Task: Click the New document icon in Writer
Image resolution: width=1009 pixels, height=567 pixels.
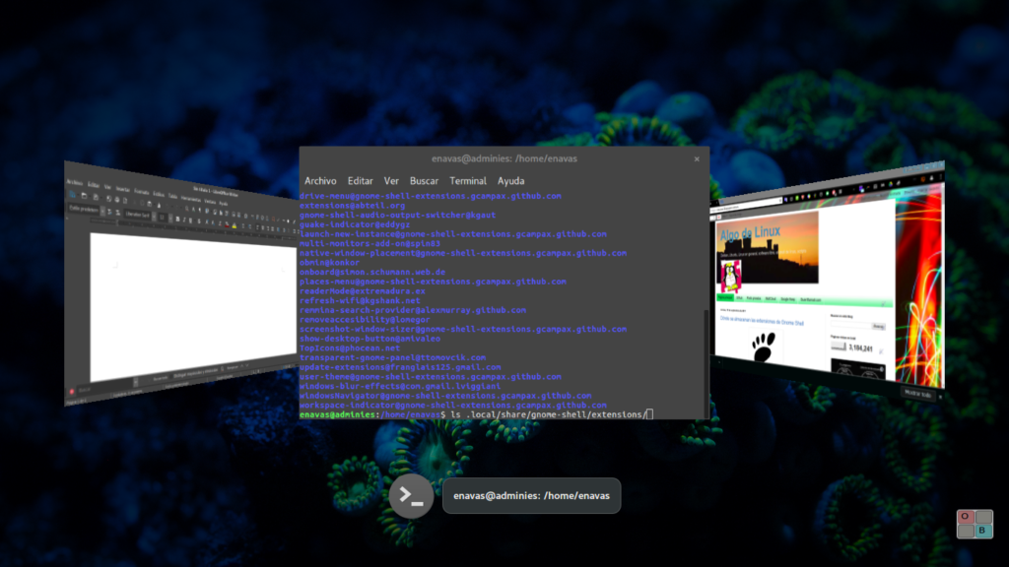Action: (x=72, y=194)
